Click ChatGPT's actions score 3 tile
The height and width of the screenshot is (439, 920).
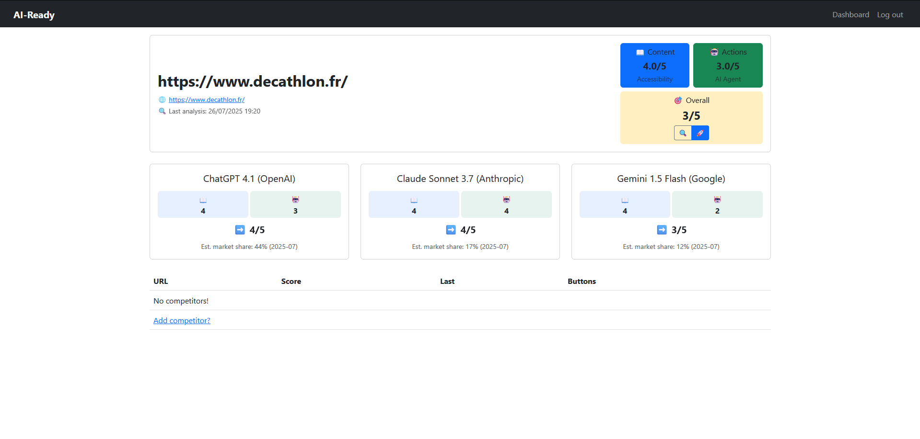295,204
